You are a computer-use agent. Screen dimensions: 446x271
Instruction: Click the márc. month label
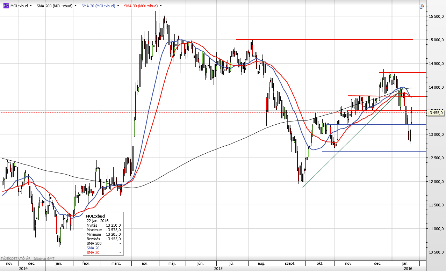click(116, 263)
